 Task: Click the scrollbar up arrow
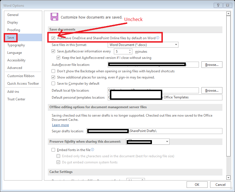[228, 14]
